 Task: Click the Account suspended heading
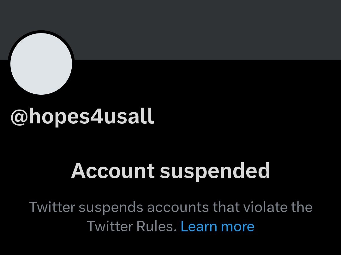click(x=170, y=171)
